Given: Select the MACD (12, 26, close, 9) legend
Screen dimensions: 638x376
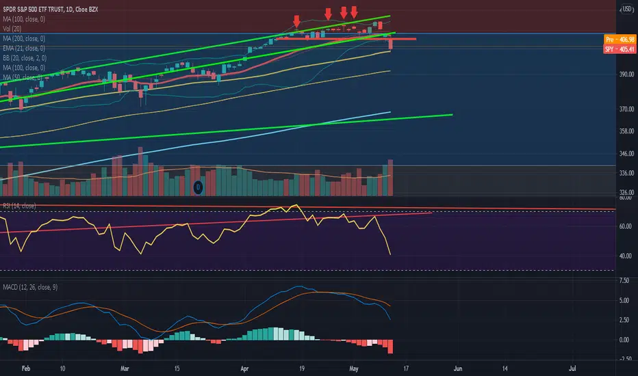Looking at the screenshot, I should click(30, 287).
